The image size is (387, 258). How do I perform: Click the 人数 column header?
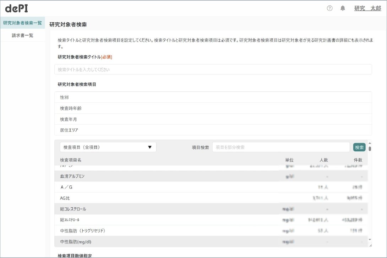pos(323,160)
